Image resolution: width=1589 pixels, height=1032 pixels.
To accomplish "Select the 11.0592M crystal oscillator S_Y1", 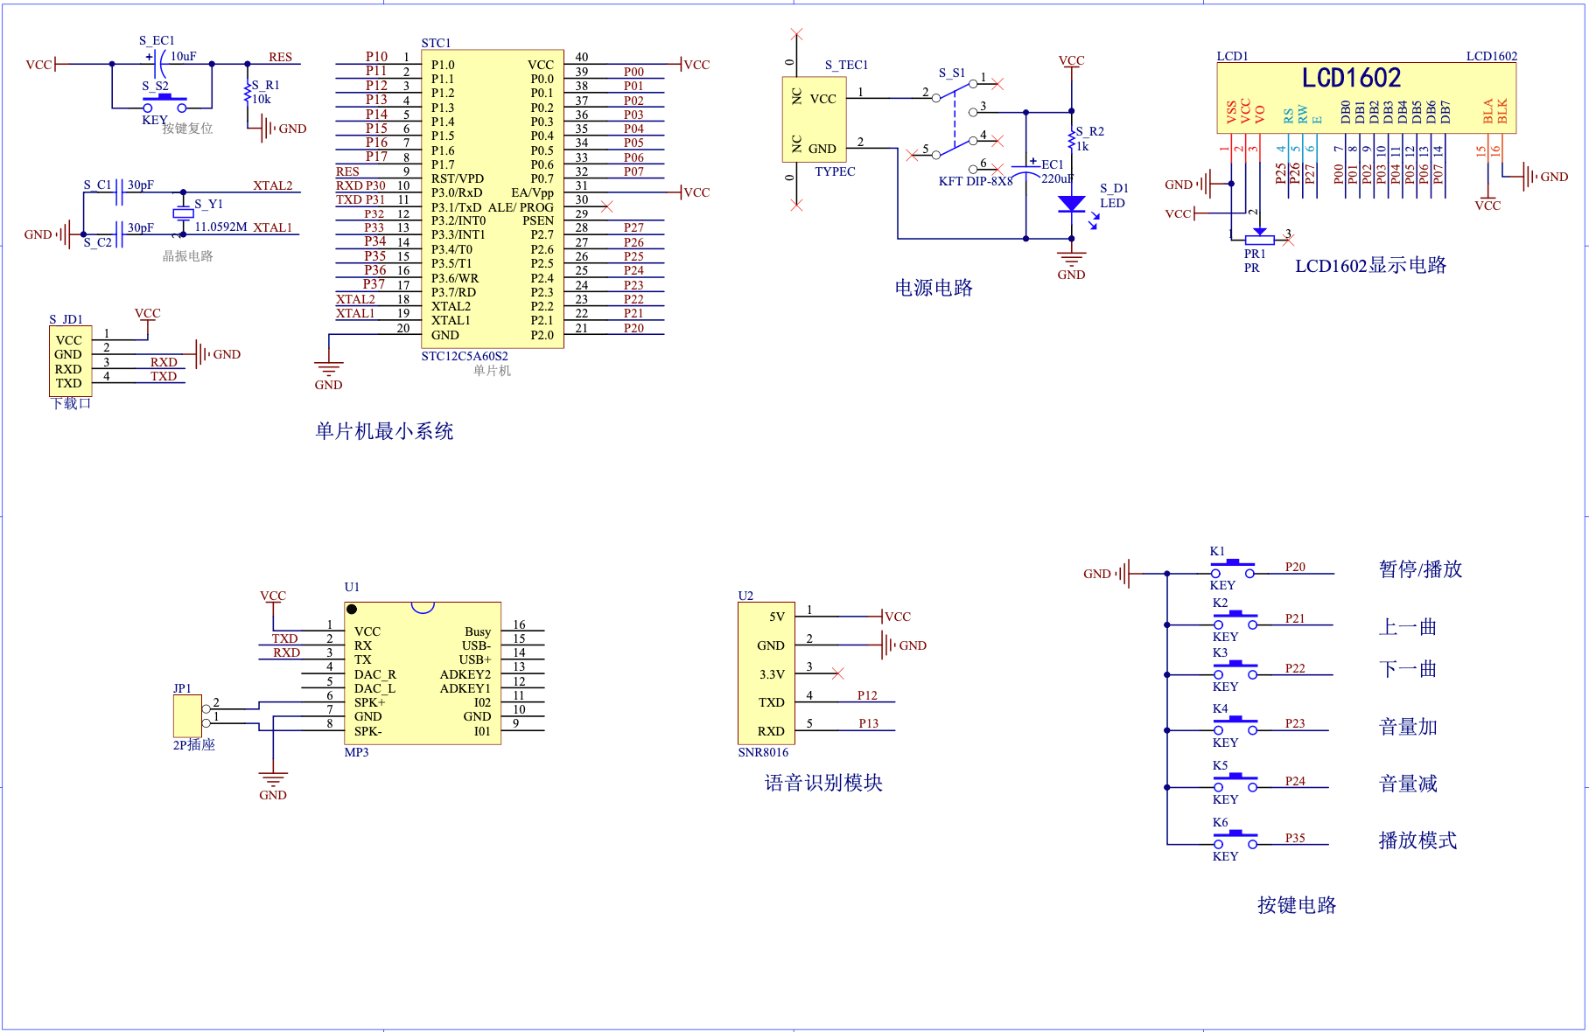I will click(185, 213).
